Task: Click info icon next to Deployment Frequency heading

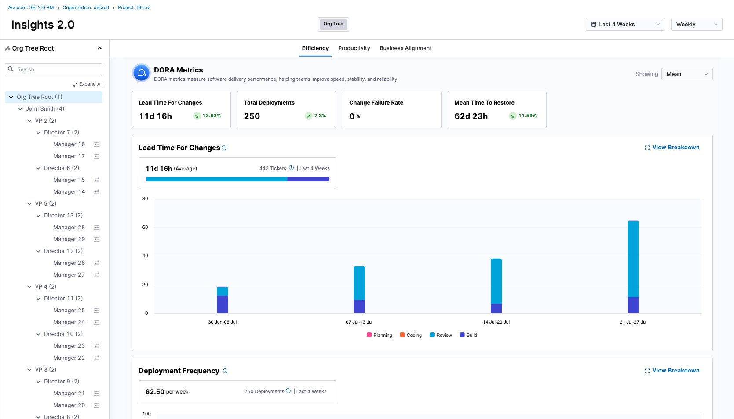Action: (225, 371)
